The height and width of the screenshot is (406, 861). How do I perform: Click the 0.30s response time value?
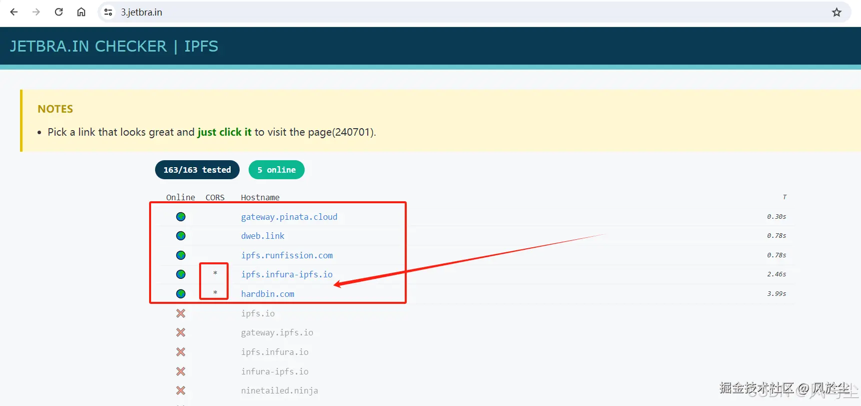[776, 217]
